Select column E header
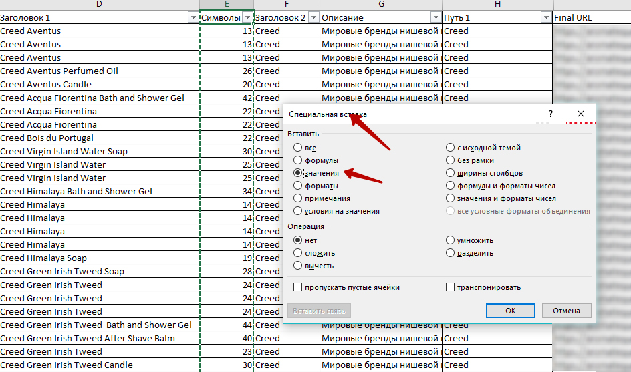This screenshot has height=372, width=631. pos(227,5)
